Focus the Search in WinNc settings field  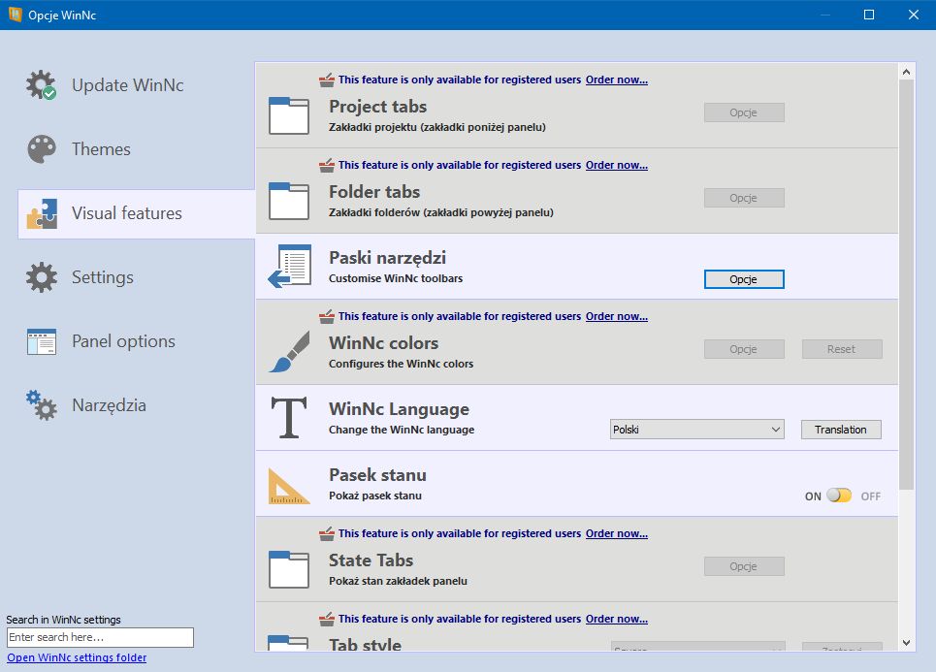[100, 637]
